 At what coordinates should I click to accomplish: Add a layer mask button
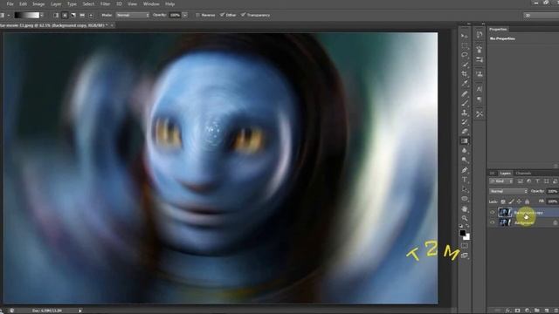tap(517, 311)
